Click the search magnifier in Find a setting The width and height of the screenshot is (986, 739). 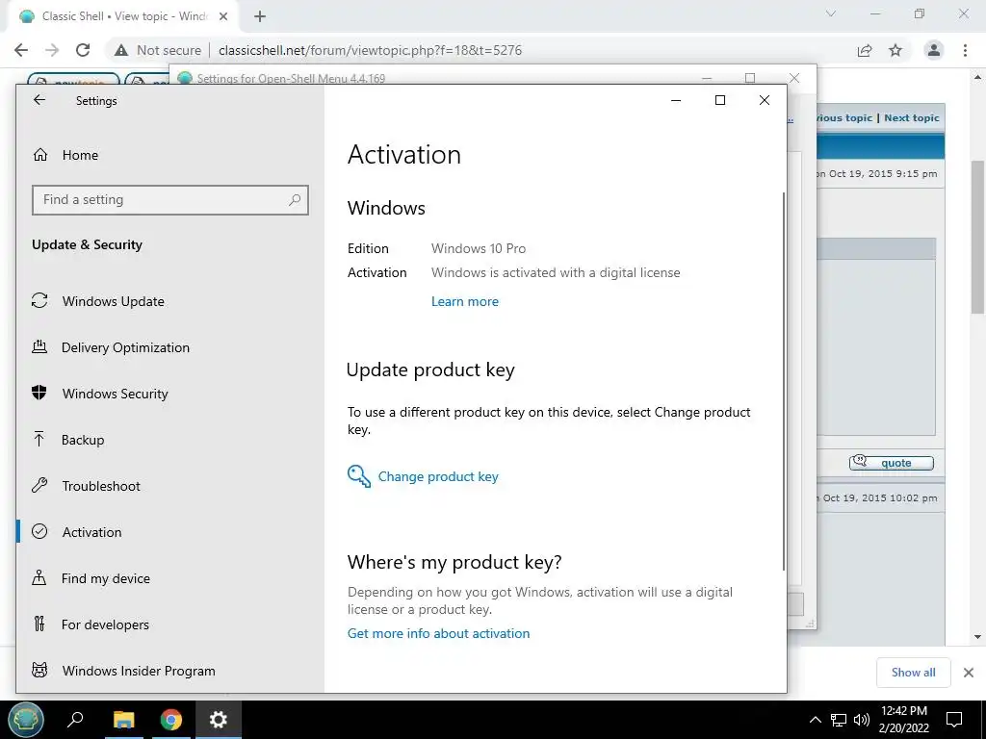[x=295, y=200]
